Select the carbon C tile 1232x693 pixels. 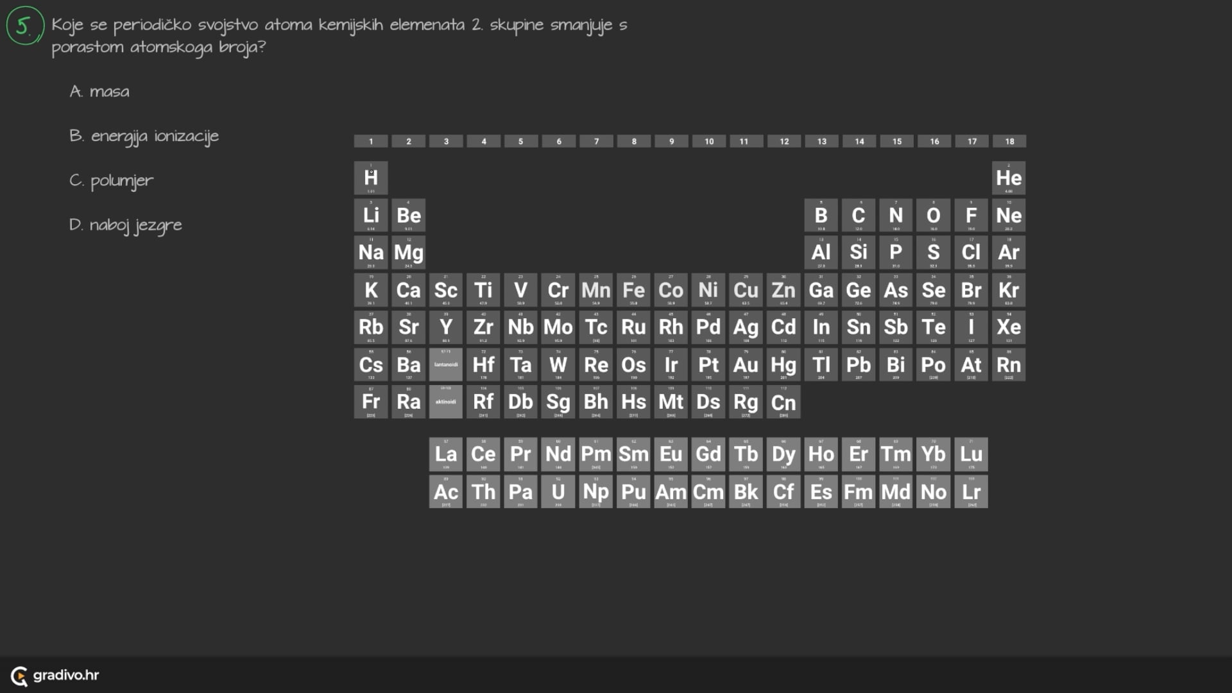[859, 215]
